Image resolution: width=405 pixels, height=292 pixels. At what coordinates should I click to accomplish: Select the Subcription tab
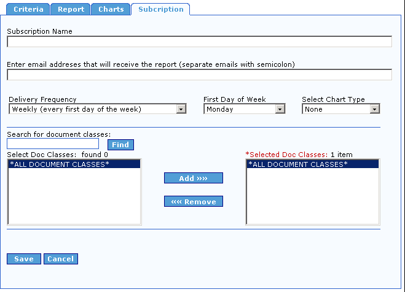(x=160, y=9)
